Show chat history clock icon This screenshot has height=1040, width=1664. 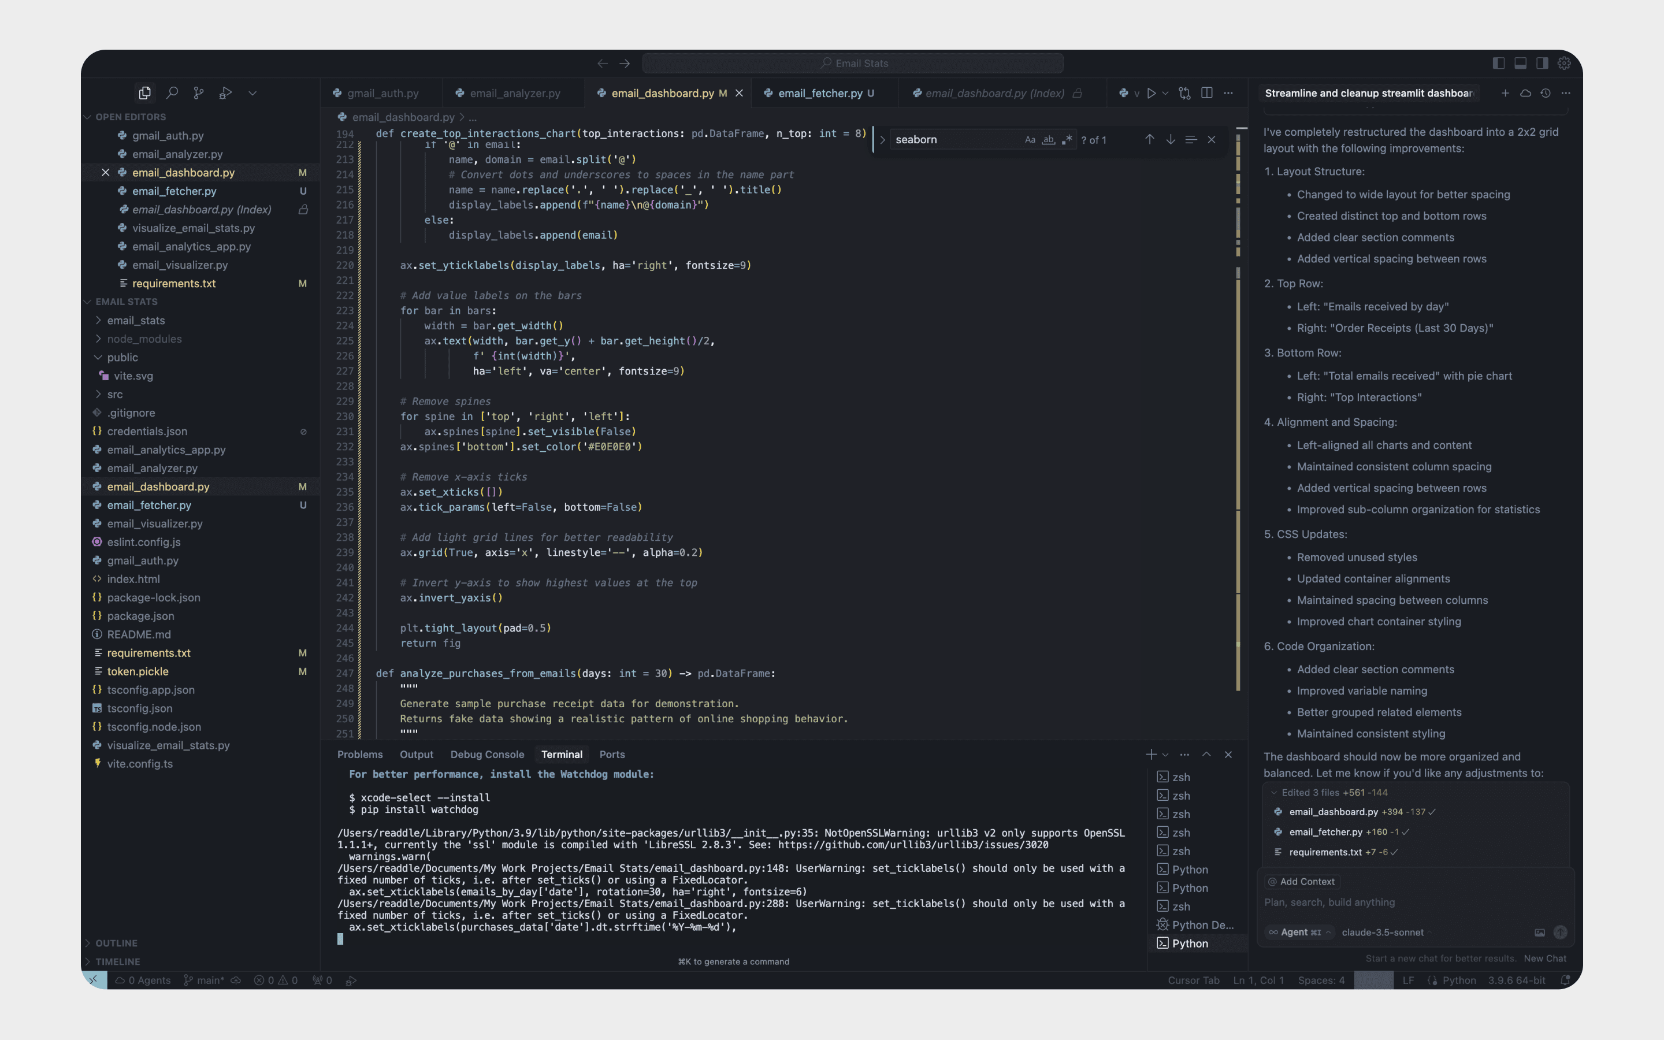(1545, 93)
